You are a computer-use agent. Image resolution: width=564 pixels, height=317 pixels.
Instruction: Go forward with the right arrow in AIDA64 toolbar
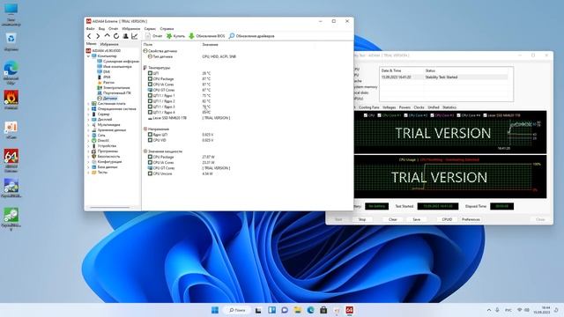(x=98, y=36)
